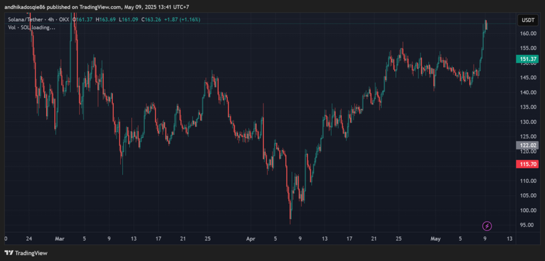Click the open price value O161.37

click(83, 19)
